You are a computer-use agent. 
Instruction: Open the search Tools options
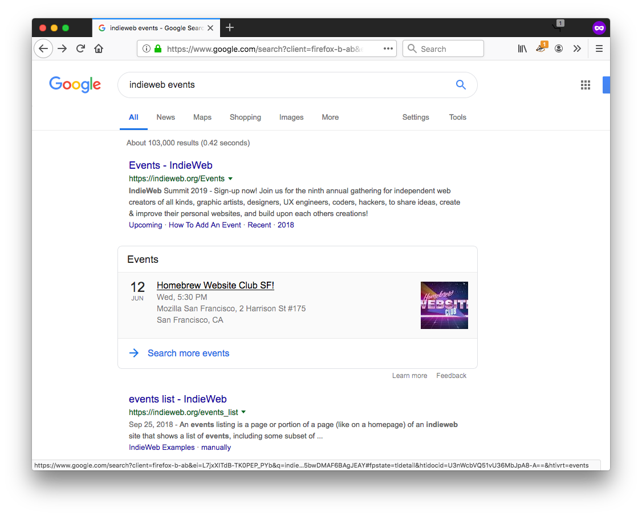click(x=458, y=117)
